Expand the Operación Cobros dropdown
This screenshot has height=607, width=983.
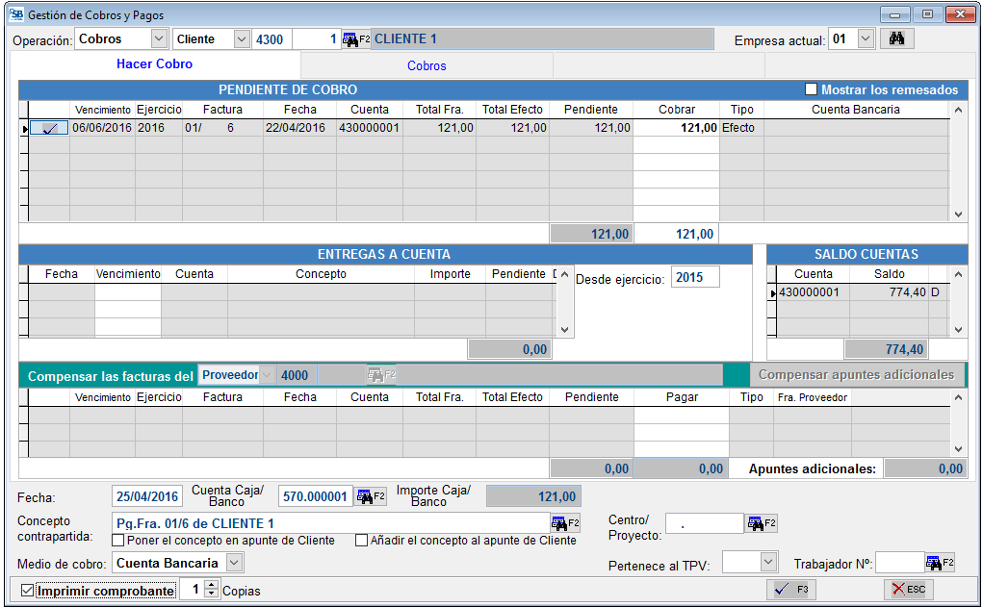click(159, 39)
